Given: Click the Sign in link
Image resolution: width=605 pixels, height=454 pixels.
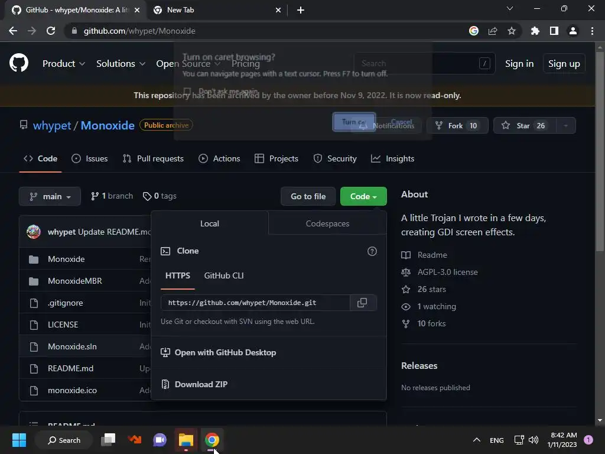Looking at the screenshot, I should [x=519, y=64].
